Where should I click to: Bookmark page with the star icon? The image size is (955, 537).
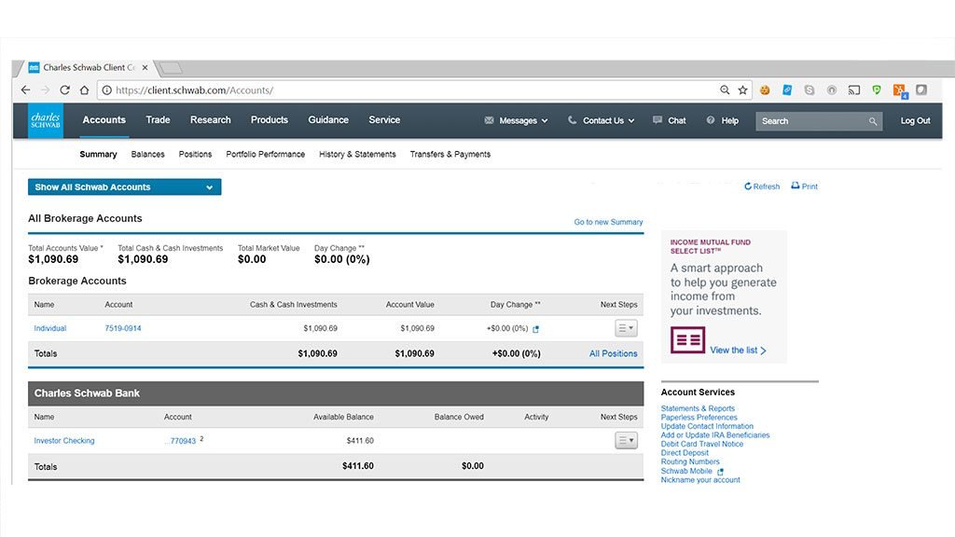tap(742, 90)
